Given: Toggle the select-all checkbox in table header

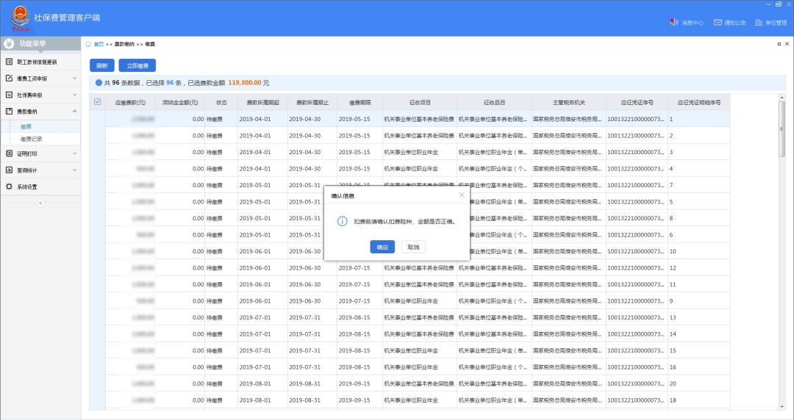Looking at the screenshot, I should 97,102.
